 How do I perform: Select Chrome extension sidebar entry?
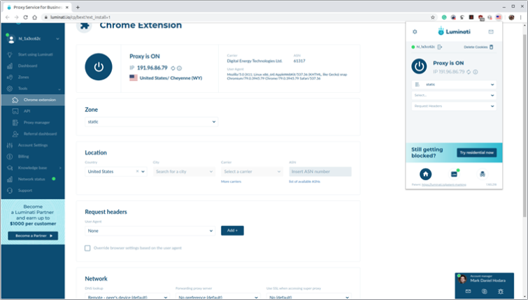click(33, 100)
